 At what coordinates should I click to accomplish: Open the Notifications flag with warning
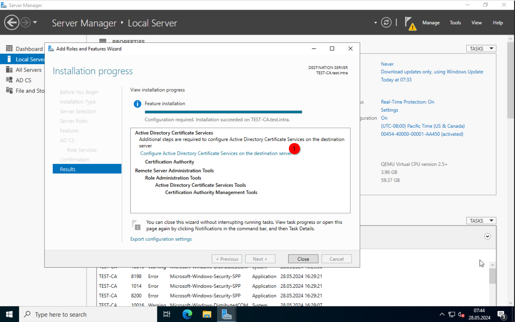[x=410, y=23]
